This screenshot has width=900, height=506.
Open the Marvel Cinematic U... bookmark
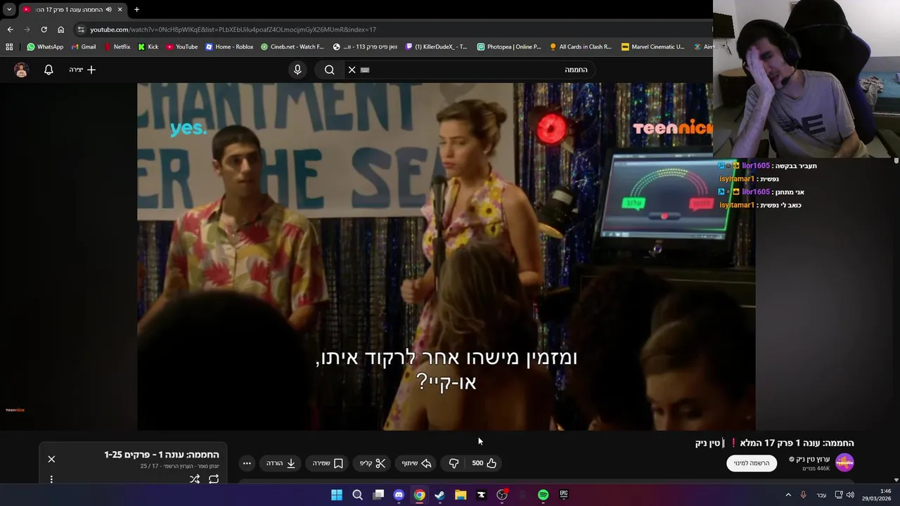point(652,47)
